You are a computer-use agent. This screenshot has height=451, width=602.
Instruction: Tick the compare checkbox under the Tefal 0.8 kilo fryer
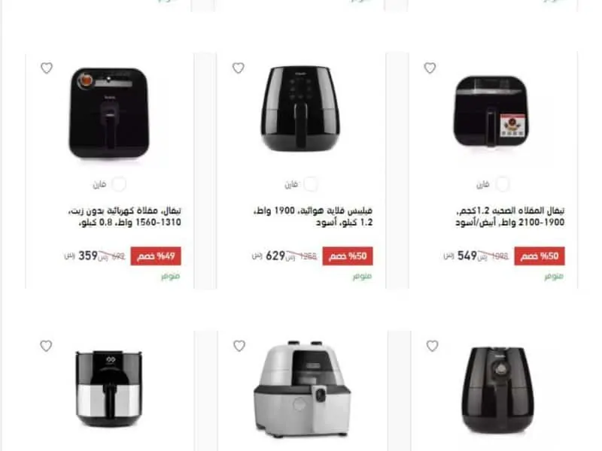pyautogui.click(x=119, y=184)
